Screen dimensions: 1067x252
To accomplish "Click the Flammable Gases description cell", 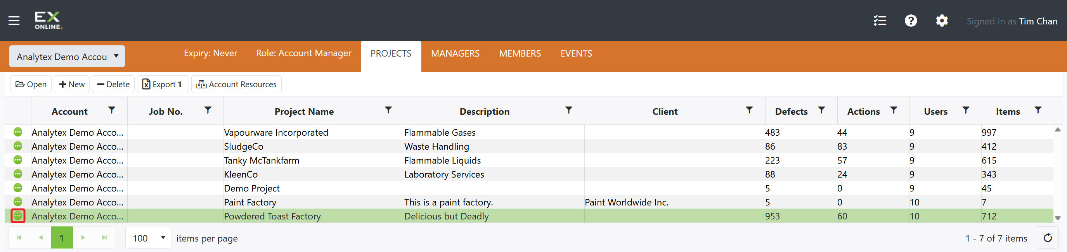I will coord(494,133).
